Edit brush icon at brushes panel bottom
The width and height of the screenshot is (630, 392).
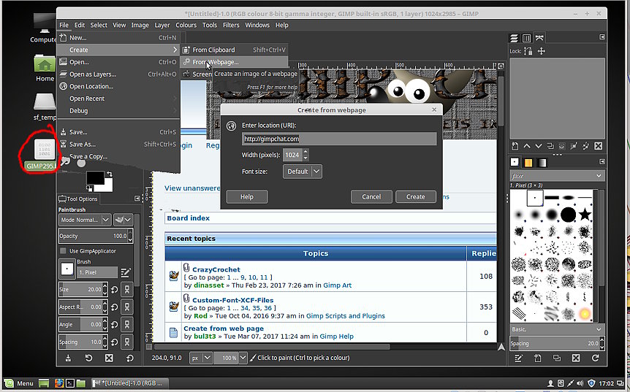[519, 358]
